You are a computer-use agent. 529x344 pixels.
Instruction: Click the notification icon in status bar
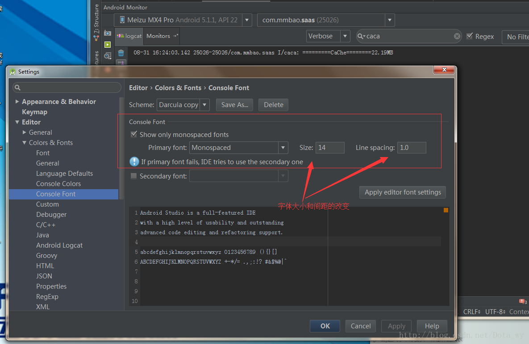click(x=523, y=301)
